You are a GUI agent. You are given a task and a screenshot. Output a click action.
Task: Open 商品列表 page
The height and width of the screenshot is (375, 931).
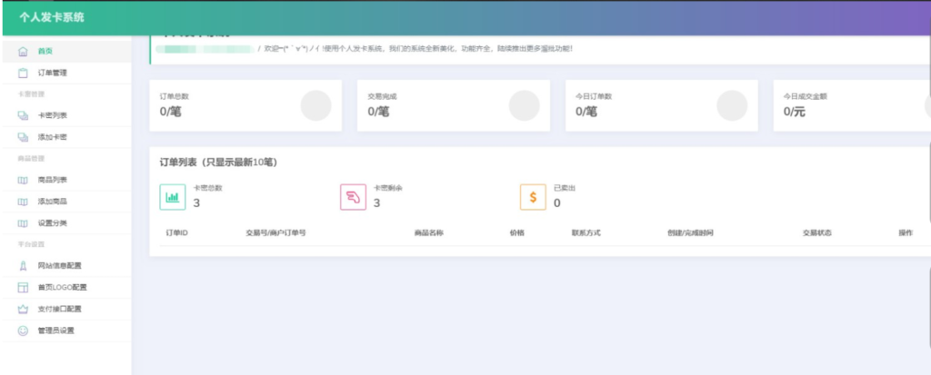click(x=65, y=180)
